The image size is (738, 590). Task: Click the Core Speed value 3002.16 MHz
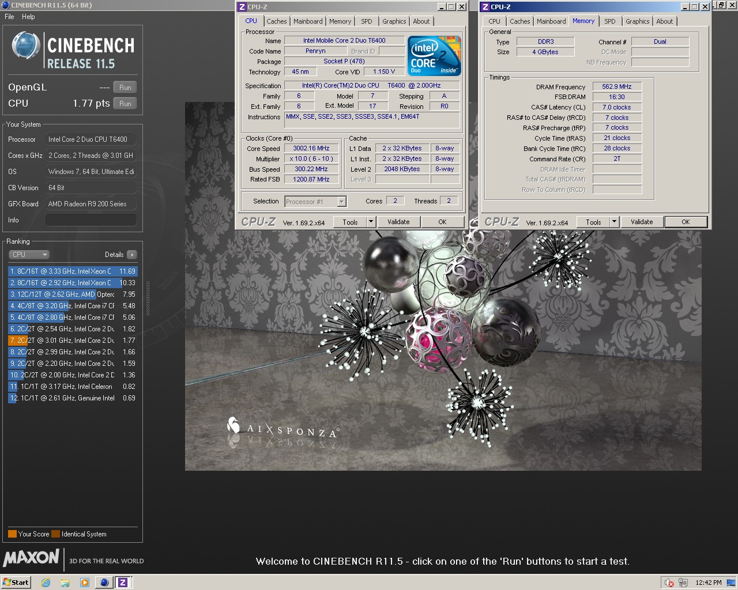pyautogui.click(x=311, y=149)
